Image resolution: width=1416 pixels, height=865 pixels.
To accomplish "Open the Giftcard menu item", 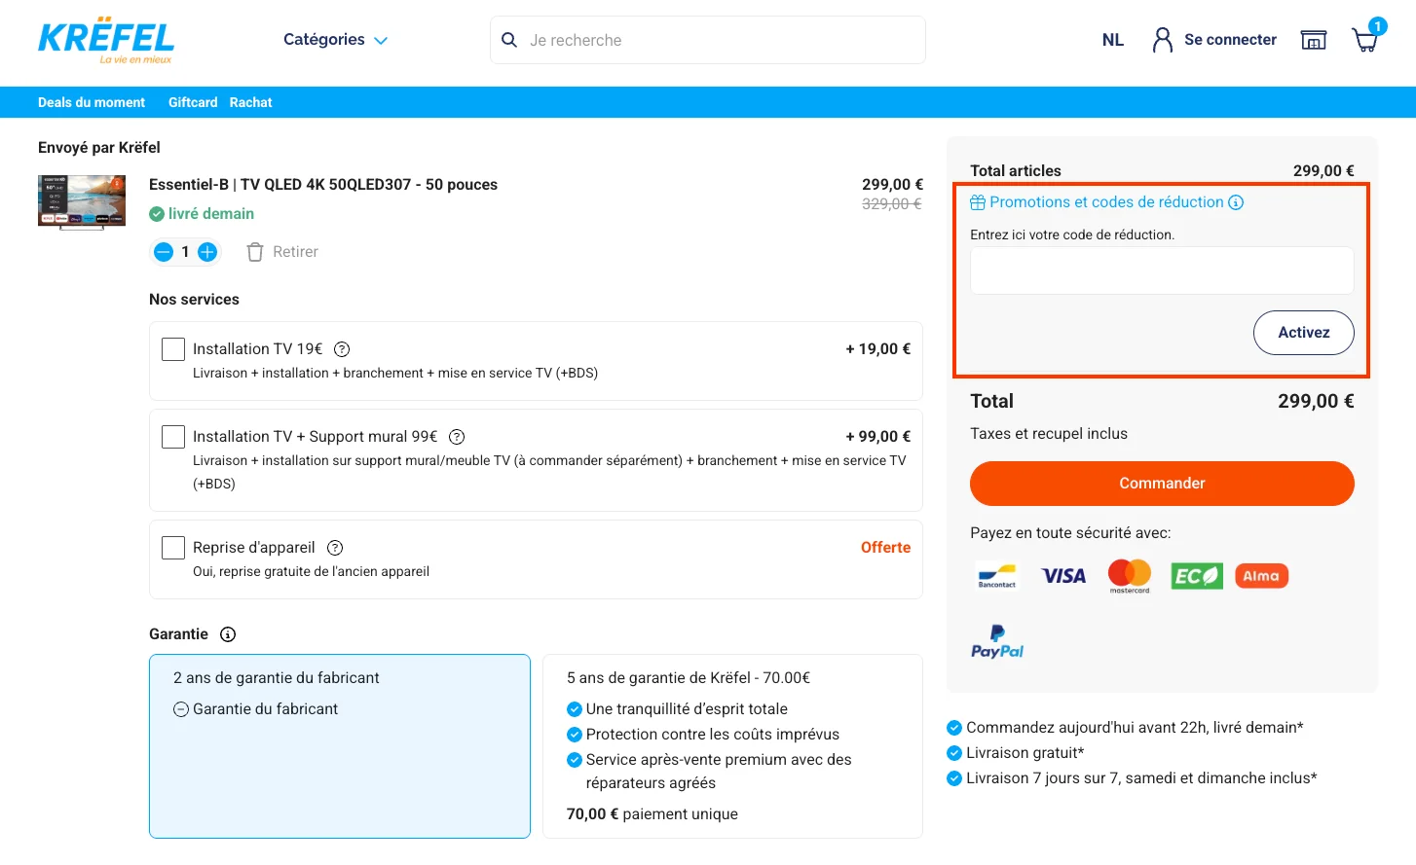I will (193, 102).
